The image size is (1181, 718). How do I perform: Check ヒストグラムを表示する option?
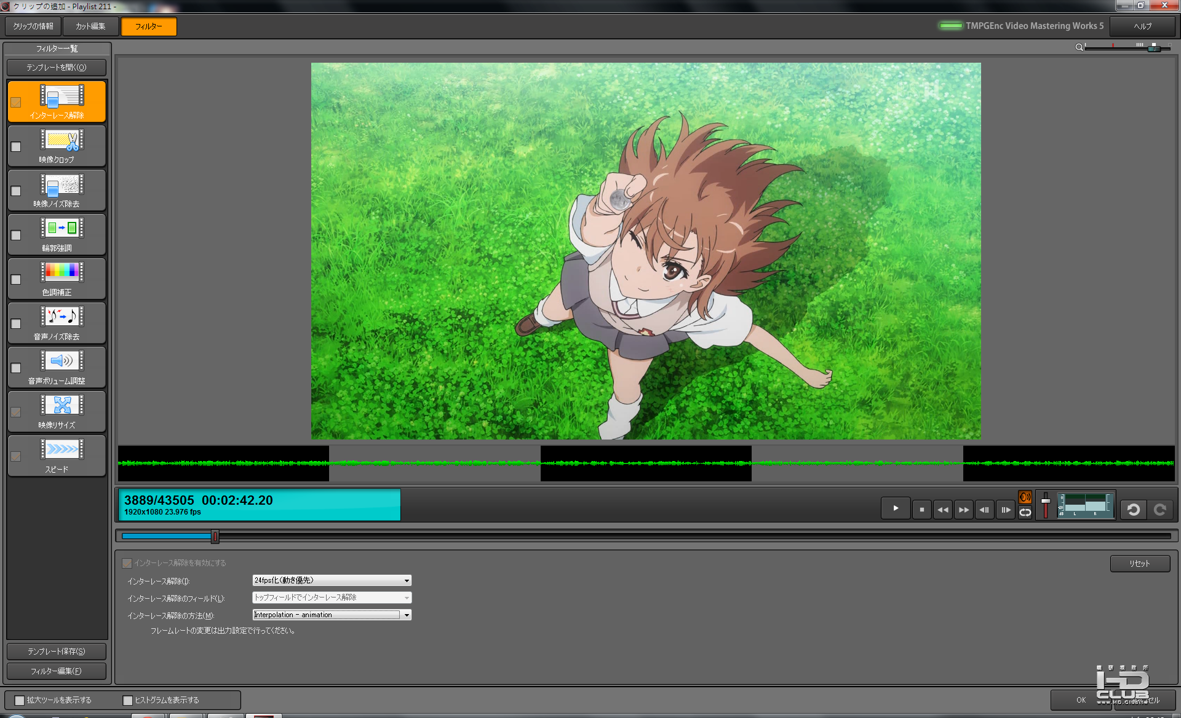[128, 700]
